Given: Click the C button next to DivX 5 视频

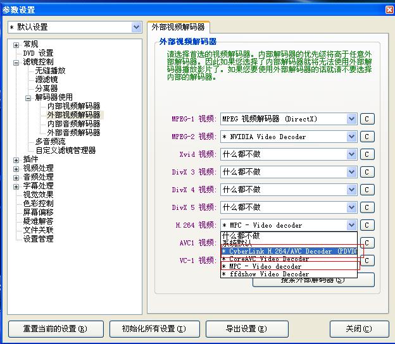Looking at the screenshot, I should [367, 207].
